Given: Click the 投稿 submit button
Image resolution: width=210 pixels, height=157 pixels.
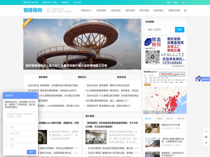Looking at the screenshot, I should (183, 2).
